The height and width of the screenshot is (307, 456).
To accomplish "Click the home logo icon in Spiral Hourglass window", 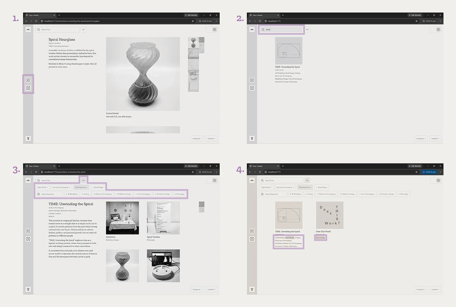I will (x=28, y=29).
